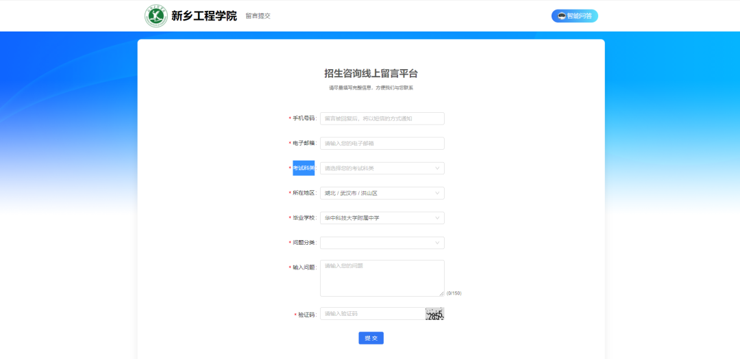
Task: Expand 所在地区 dropdown showing 湖北 / 武汉市 / 洪山区
Action: (x=377, y=194)
